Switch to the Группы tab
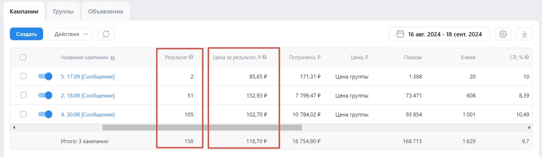Screen dimensions: 542x157 pyautogui.click(x=64, y=11)
